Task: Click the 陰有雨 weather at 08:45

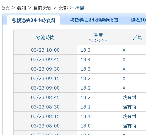Action: tap(129, 98)
